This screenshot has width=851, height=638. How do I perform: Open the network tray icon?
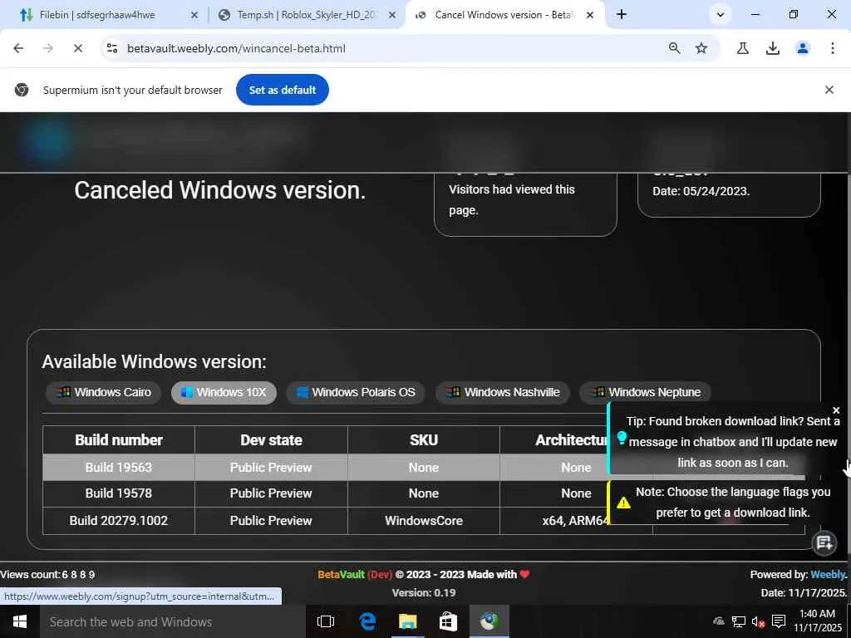click(x=738, y=621)
